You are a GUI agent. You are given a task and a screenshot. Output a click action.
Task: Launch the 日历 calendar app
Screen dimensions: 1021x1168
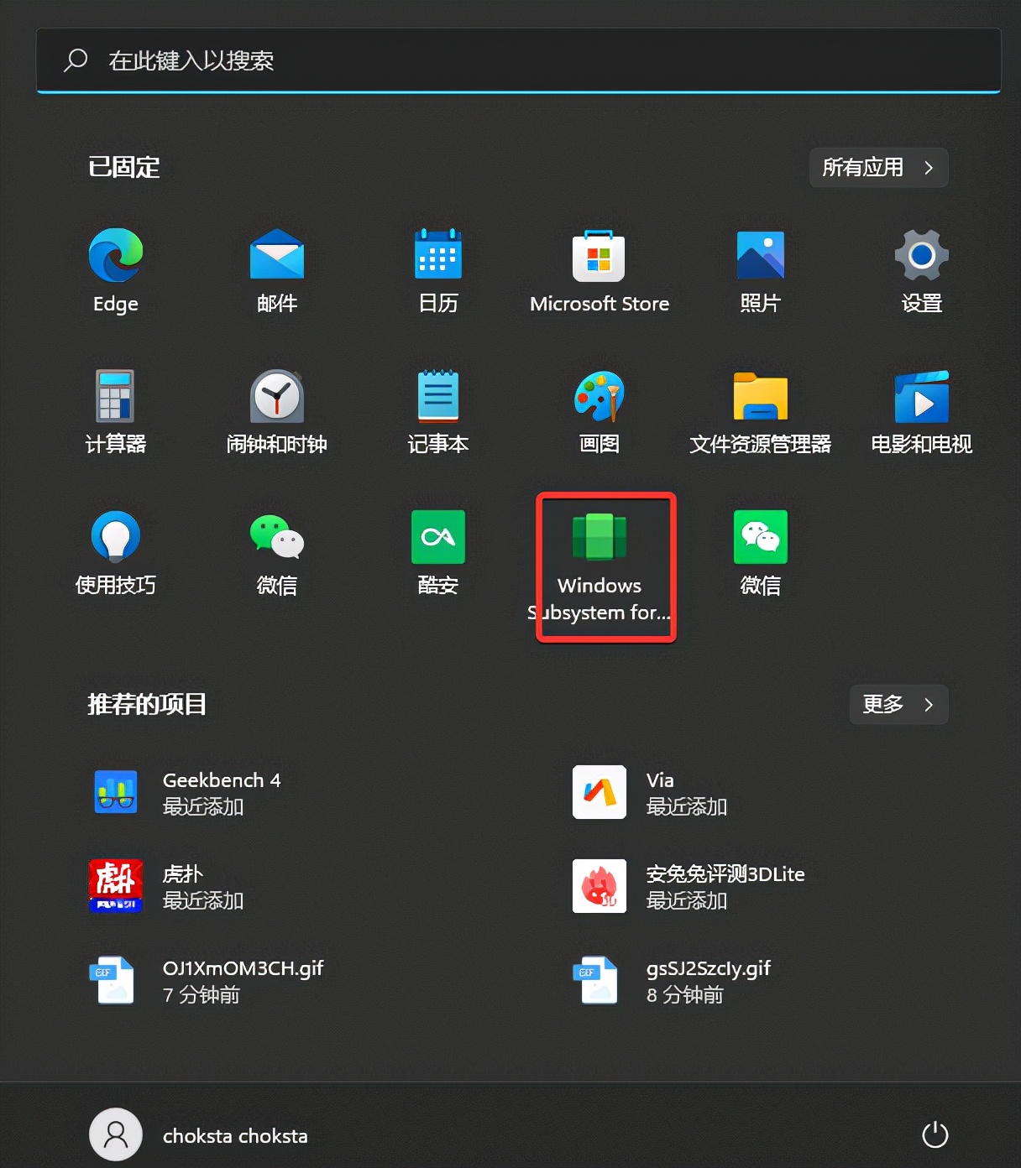pos(438,271)
